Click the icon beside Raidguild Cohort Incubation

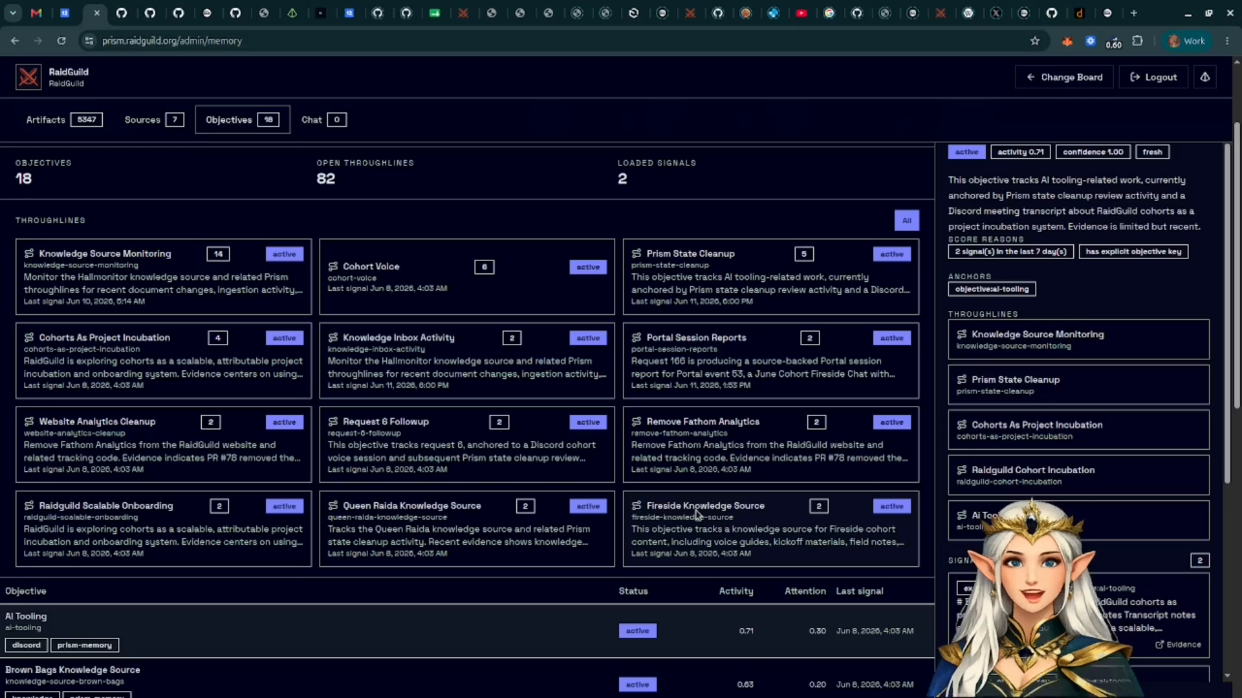pos(962,470)
